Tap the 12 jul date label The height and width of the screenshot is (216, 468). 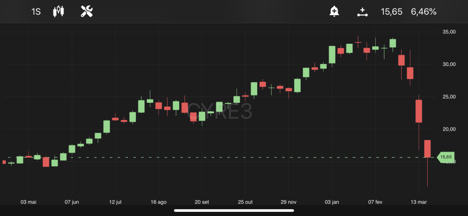pos(115,202)
